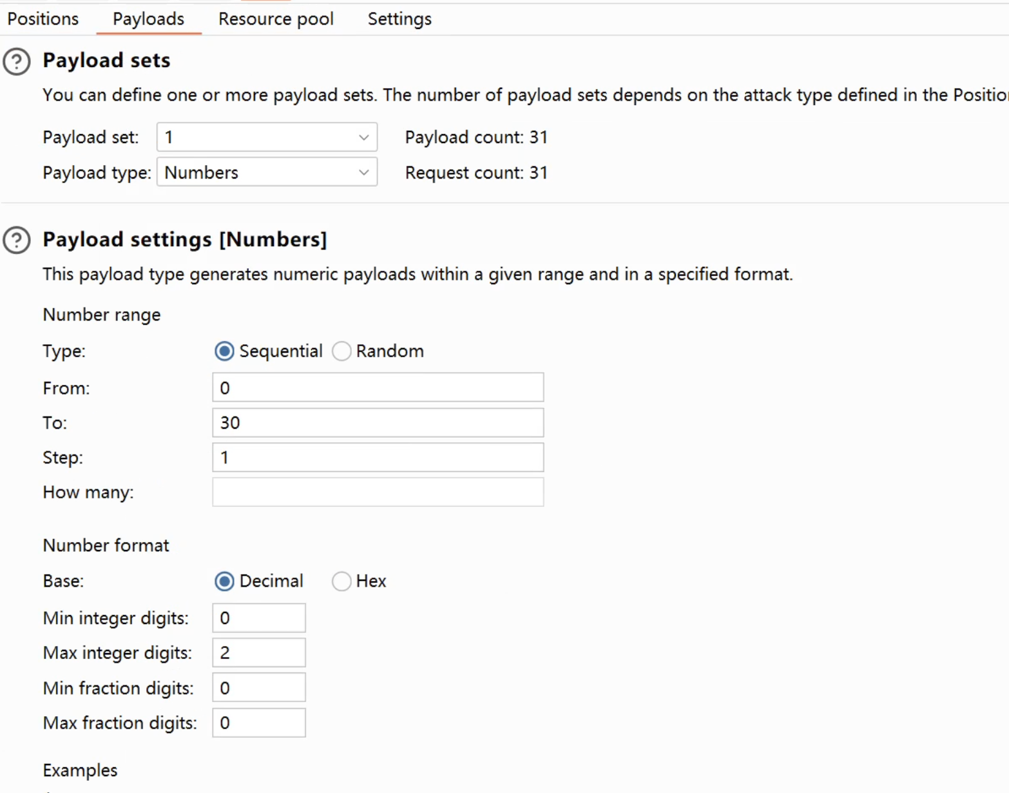Open help for Payload settings section
1009x793 pixels.
coord(17,240)
